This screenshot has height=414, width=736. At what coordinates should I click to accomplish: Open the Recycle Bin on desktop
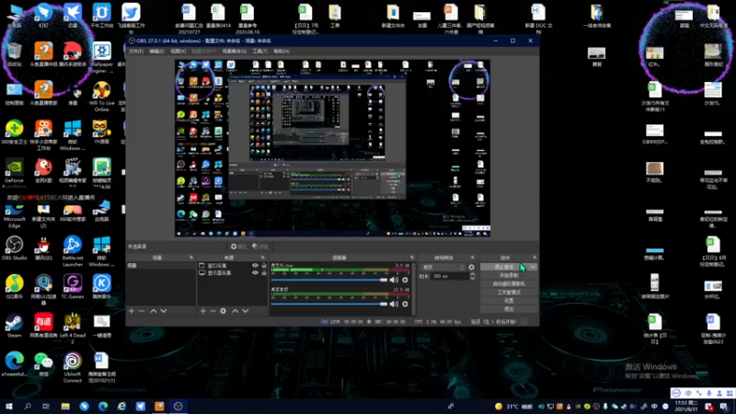tap(14, 54)
